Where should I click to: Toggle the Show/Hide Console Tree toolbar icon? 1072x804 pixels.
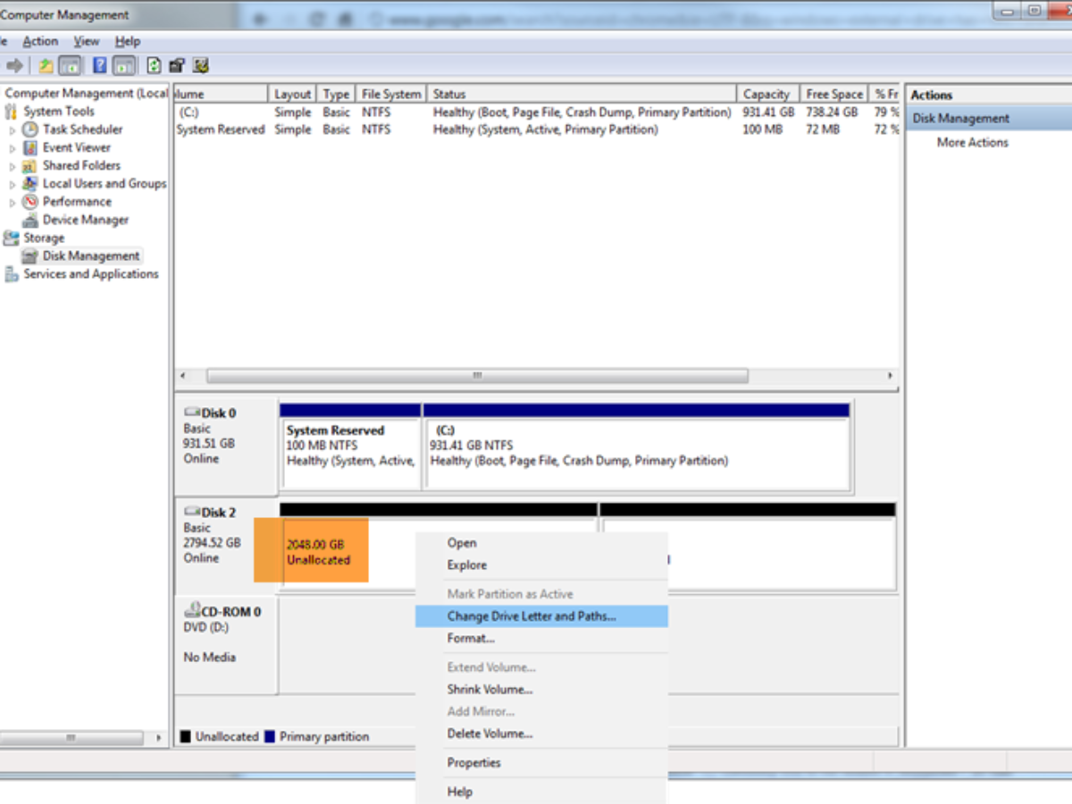tap(70, 65)
